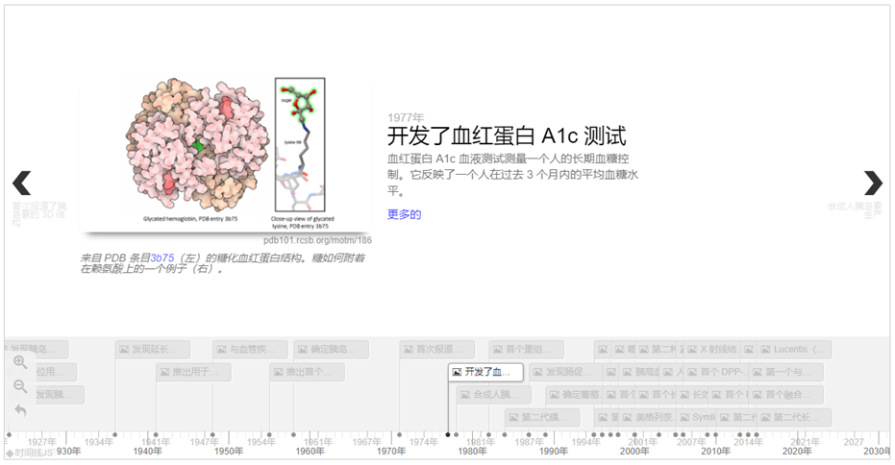Viewport: 895px width, 465px height.
Task: Click the 更多的 link
Action: 404,214
